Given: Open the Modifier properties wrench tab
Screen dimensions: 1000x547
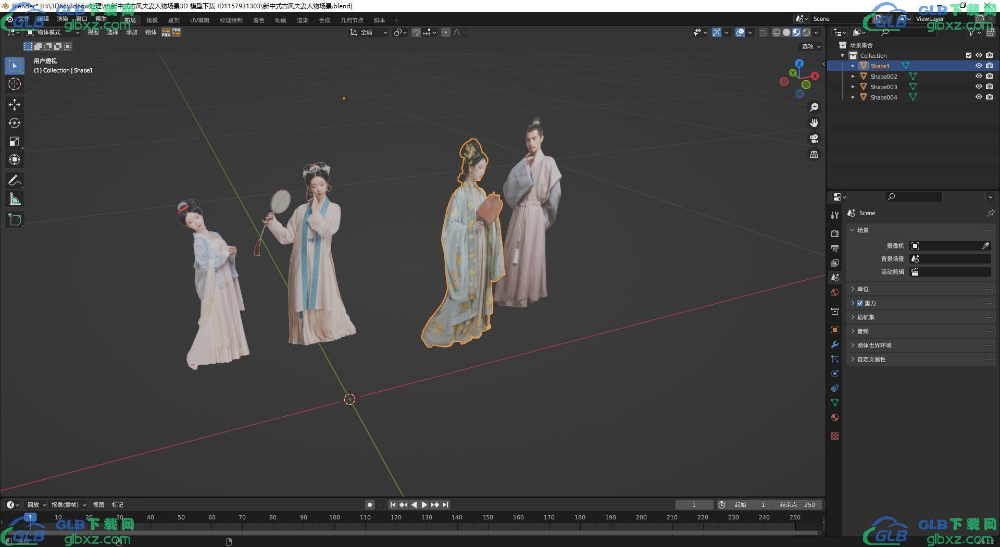Looking at the screenshot, I should 835,344.
